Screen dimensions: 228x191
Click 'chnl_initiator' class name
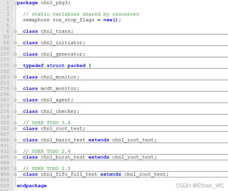click(x=61, y=43)
